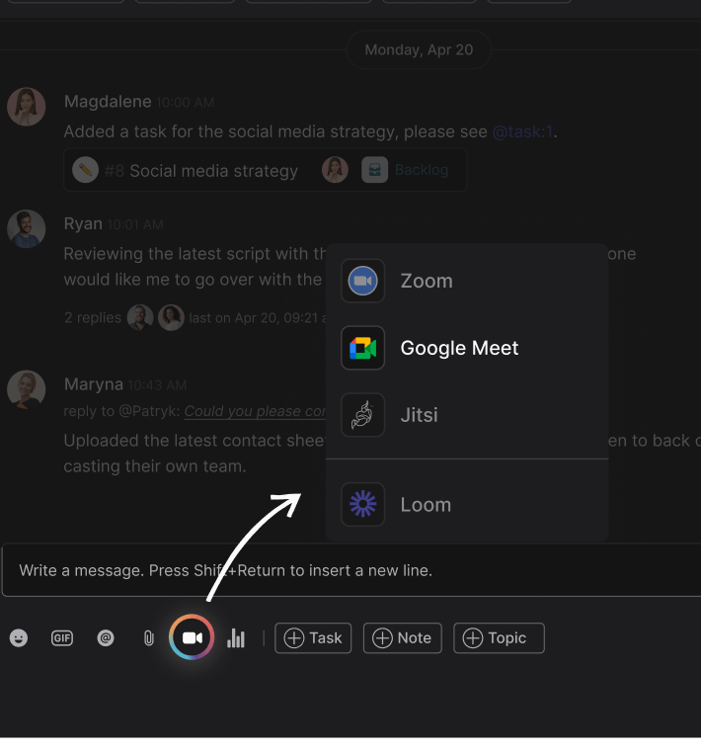701x754 pixels.
Task: Select Zoom from the video call menu
Action: tap(467, 281)
